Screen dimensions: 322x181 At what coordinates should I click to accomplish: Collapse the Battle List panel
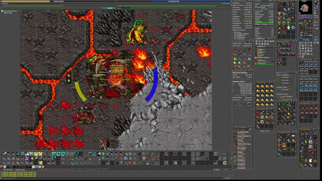coord(273,39)
